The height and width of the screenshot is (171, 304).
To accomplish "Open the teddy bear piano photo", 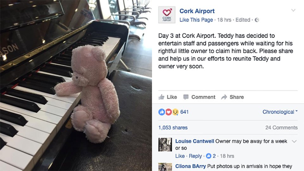I will click(x=76, y=85).
